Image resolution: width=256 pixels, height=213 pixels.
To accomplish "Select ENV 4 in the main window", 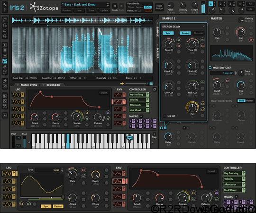I will pos(119,116).
